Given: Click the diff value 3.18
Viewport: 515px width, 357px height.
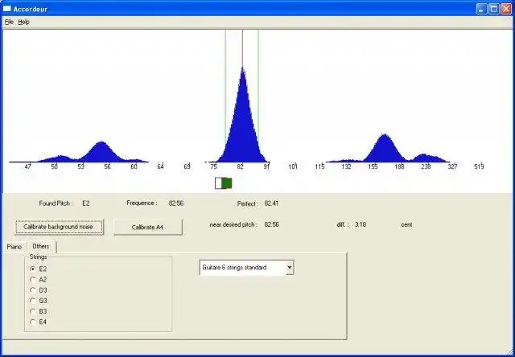Looking at the screenshot, I should [x=360, y=225].
